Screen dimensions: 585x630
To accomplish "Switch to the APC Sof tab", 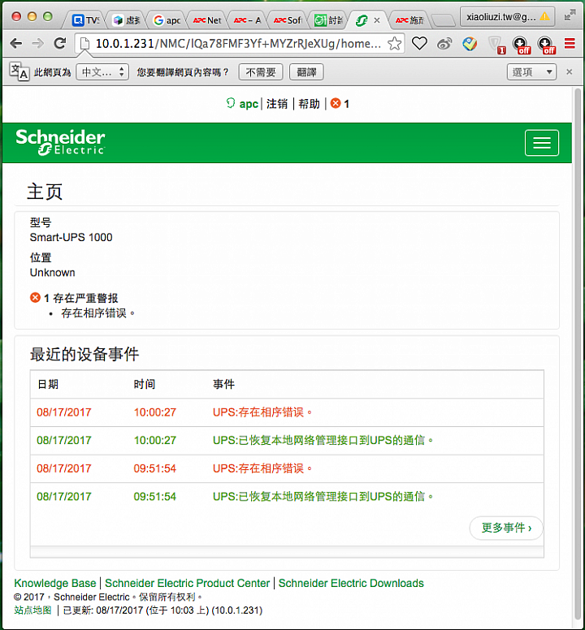I will click(x=288, y=20).
